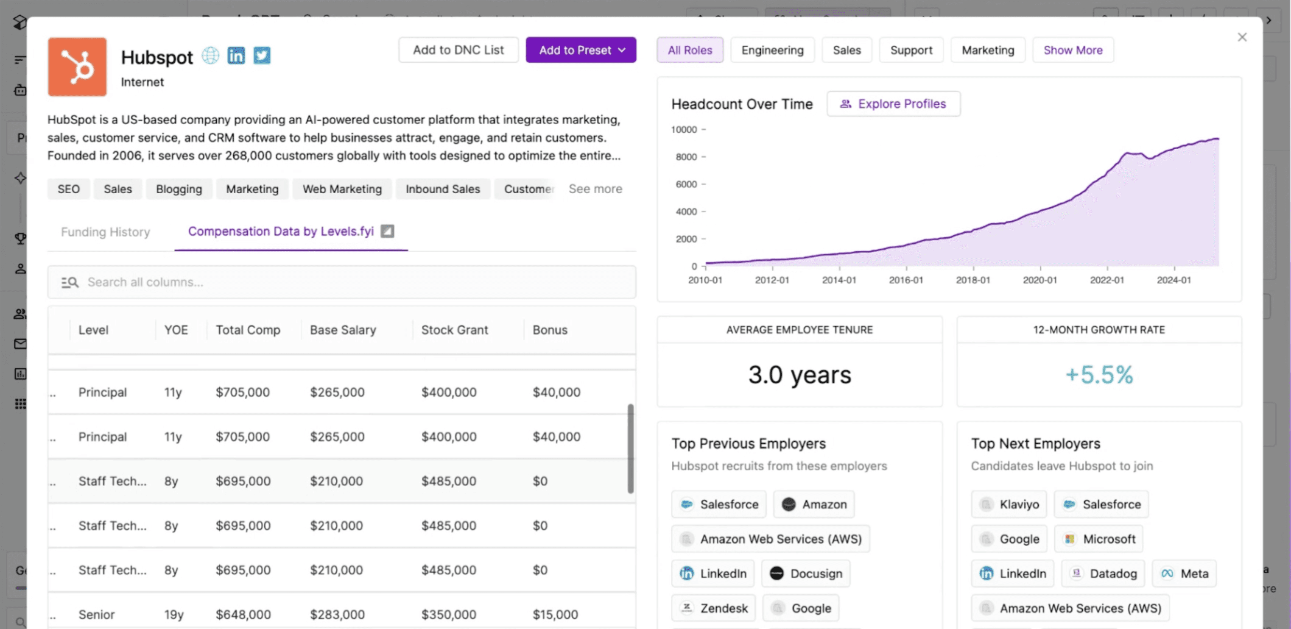The image size is (1291, 629).
Task: Open the apps grid icon in the sidebar
Action: pos(20,404)
